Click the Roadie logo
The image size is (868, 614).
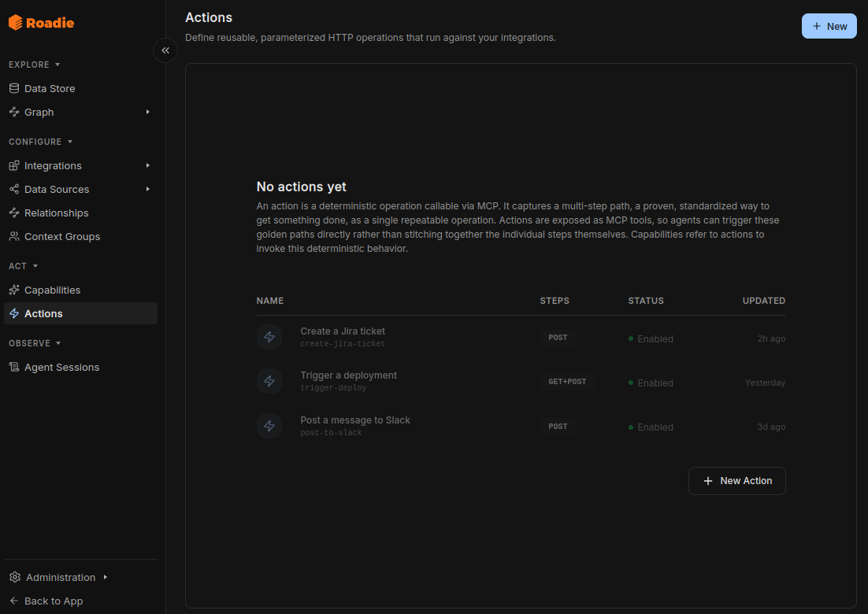coord(42,23)
